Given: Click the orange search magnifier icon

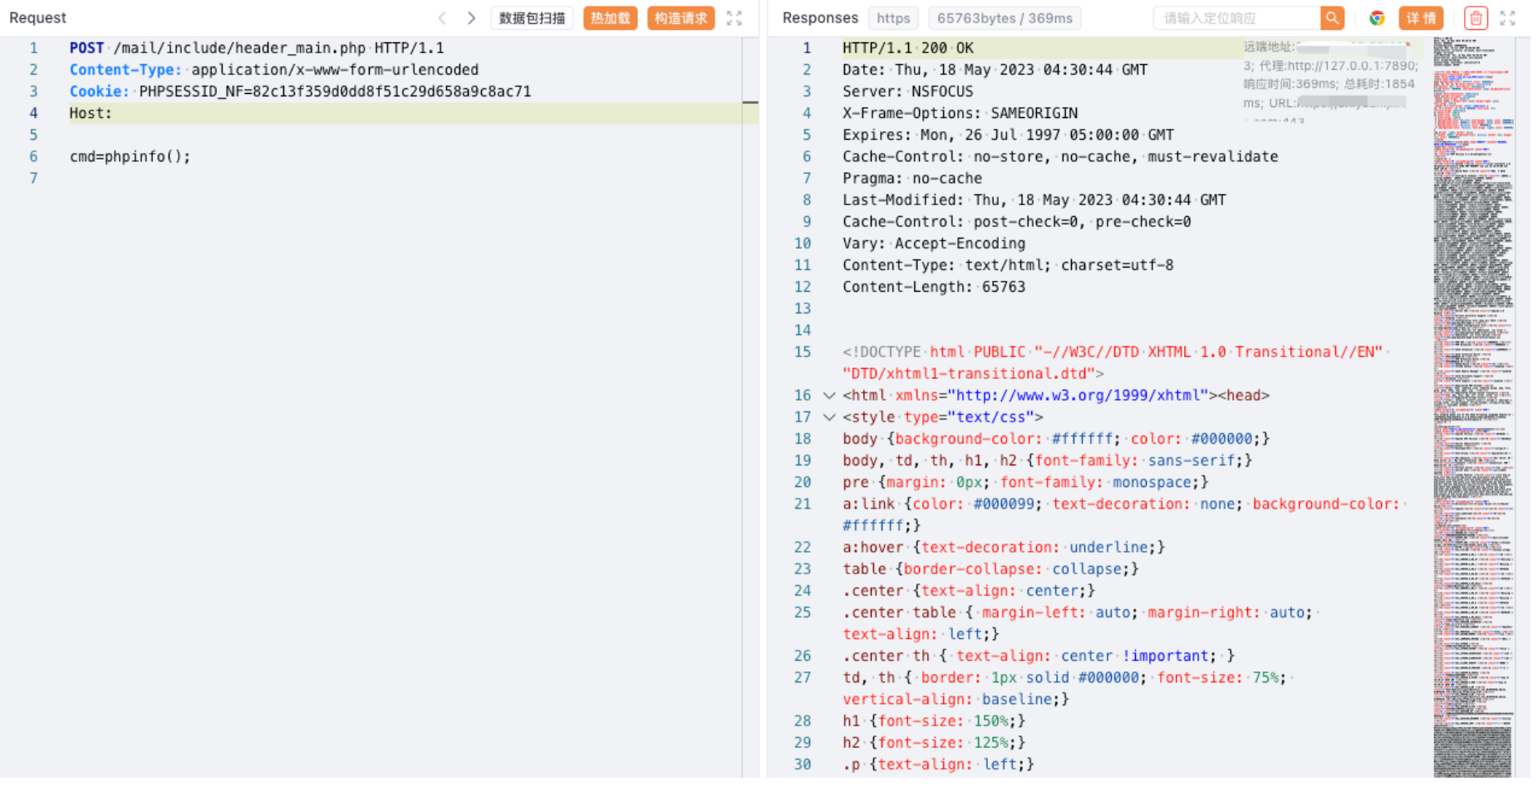Looking at the screenshot, I should click(1332, 18).
